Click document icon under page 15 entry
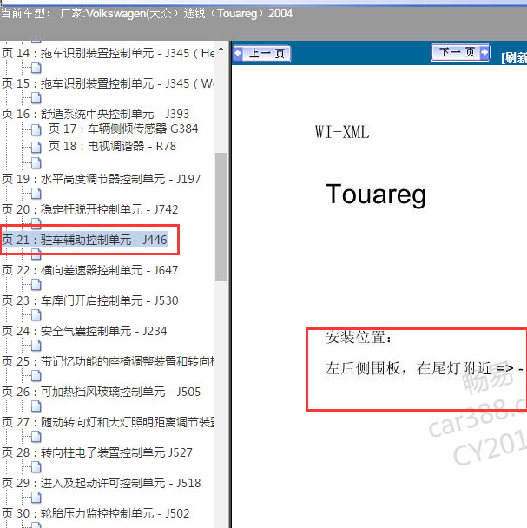Viewport: 527px width, 528px height. pyautogui.click(x=36, y=98)
